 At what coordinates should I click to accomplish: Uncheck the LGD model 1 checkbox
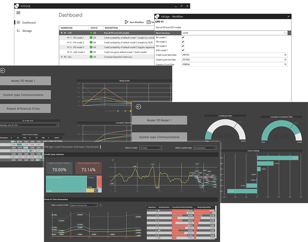coord(183,50)
